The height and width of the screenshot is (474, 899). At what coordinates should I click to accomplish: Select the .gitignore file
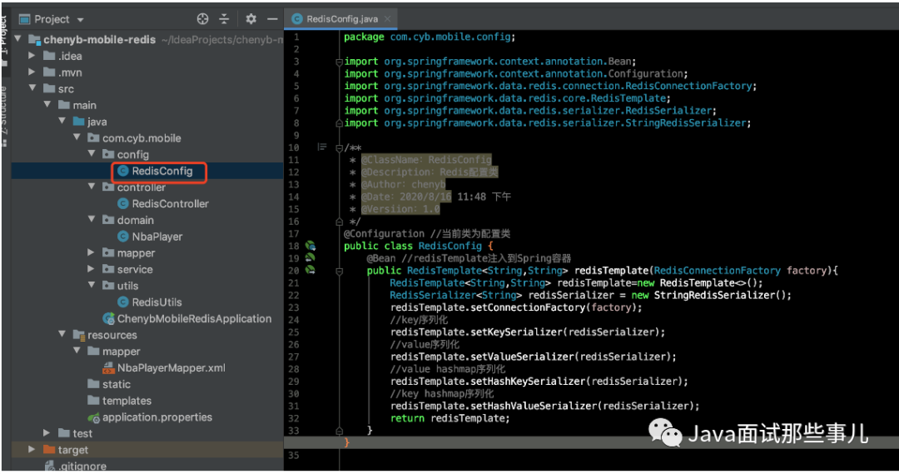coord(82,467)
